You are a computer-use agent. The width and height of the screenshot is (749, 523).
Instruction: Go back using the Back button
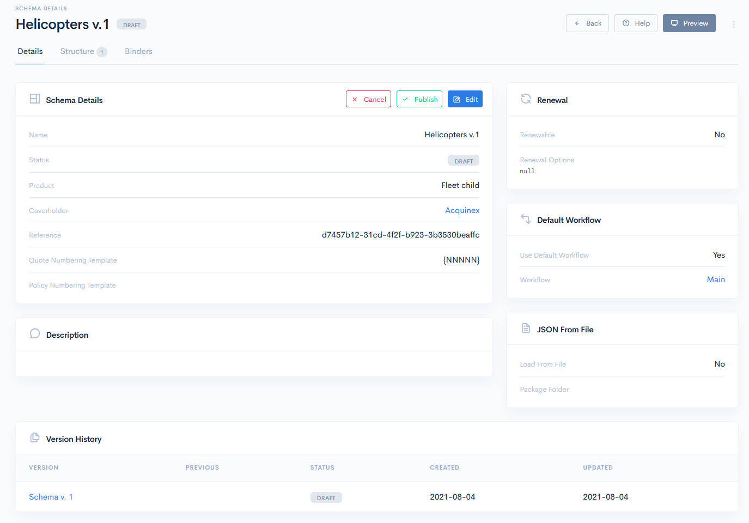[587, 23]
